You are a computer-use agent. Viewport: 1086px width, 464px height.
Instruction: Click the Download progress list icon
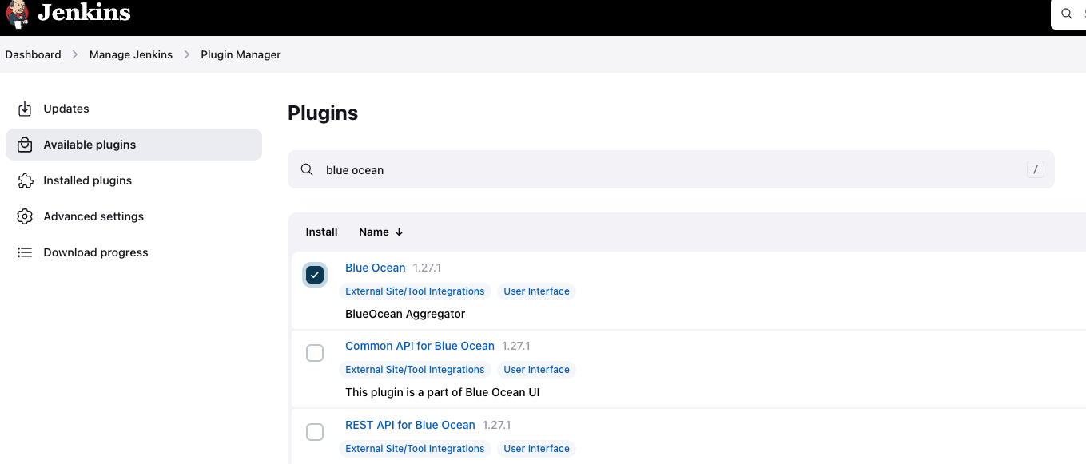25,252
